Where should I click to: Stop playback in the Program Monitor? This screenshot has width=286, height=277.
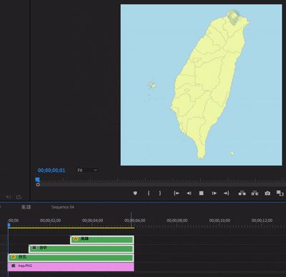pyautogui.click(x=201, y=193)
